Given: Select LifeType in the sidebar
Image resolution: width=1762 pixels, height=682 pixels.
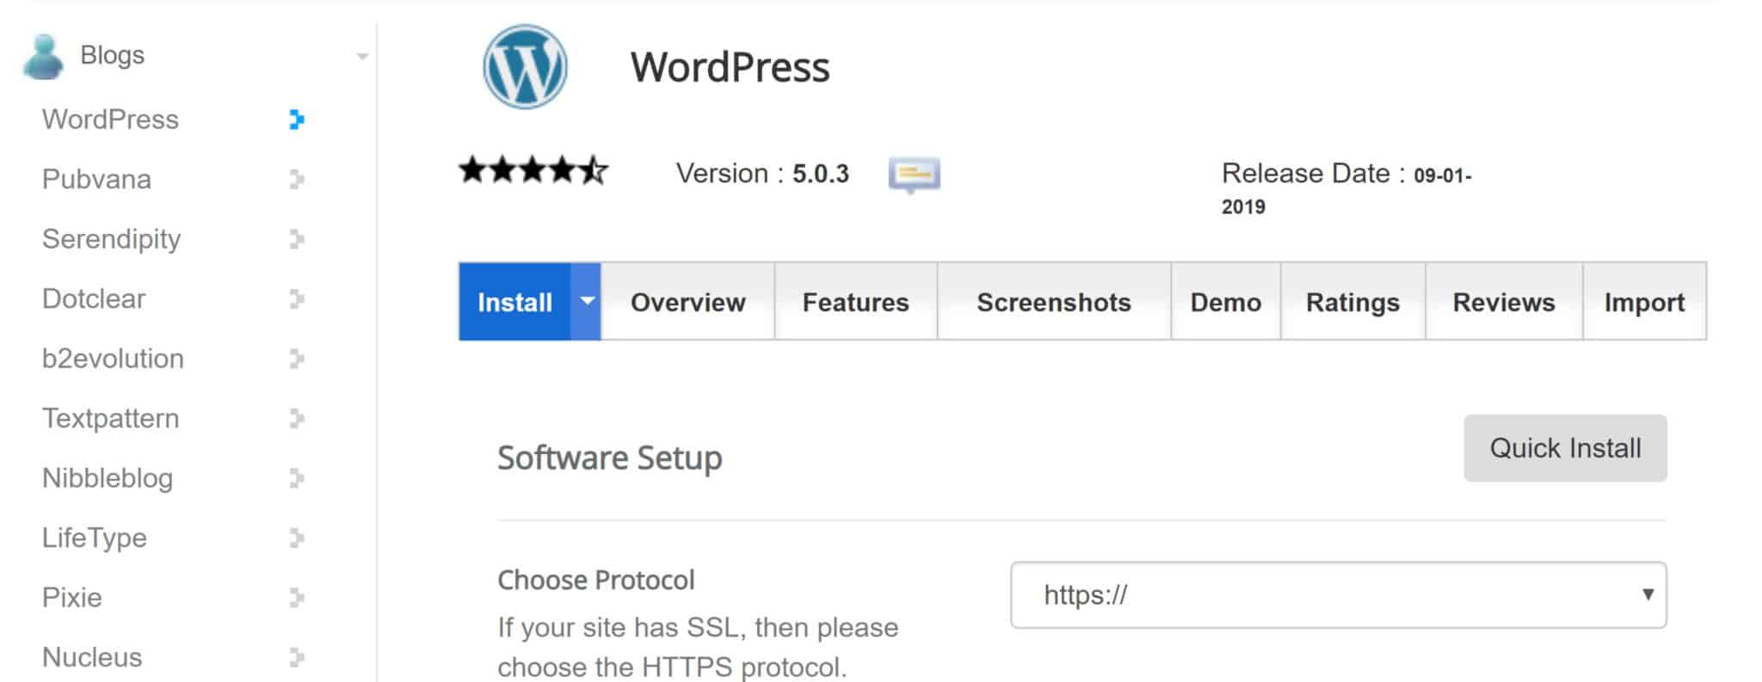Looking at the screenshot, I should (x=95, y=538).
